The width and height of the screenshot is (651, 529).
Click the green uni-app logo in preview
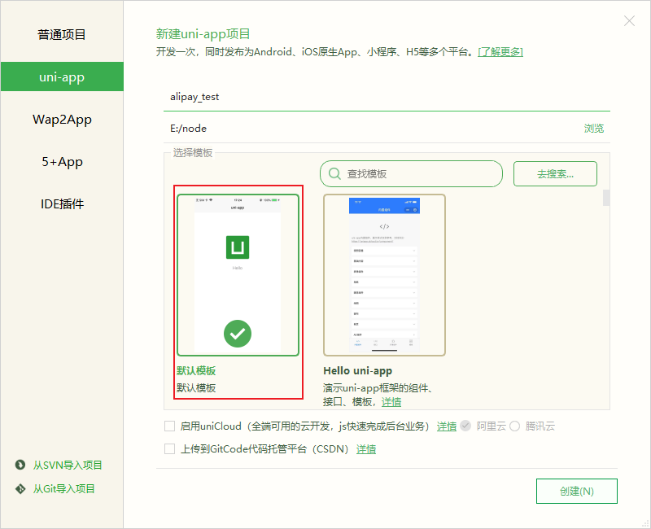[238, 247]
